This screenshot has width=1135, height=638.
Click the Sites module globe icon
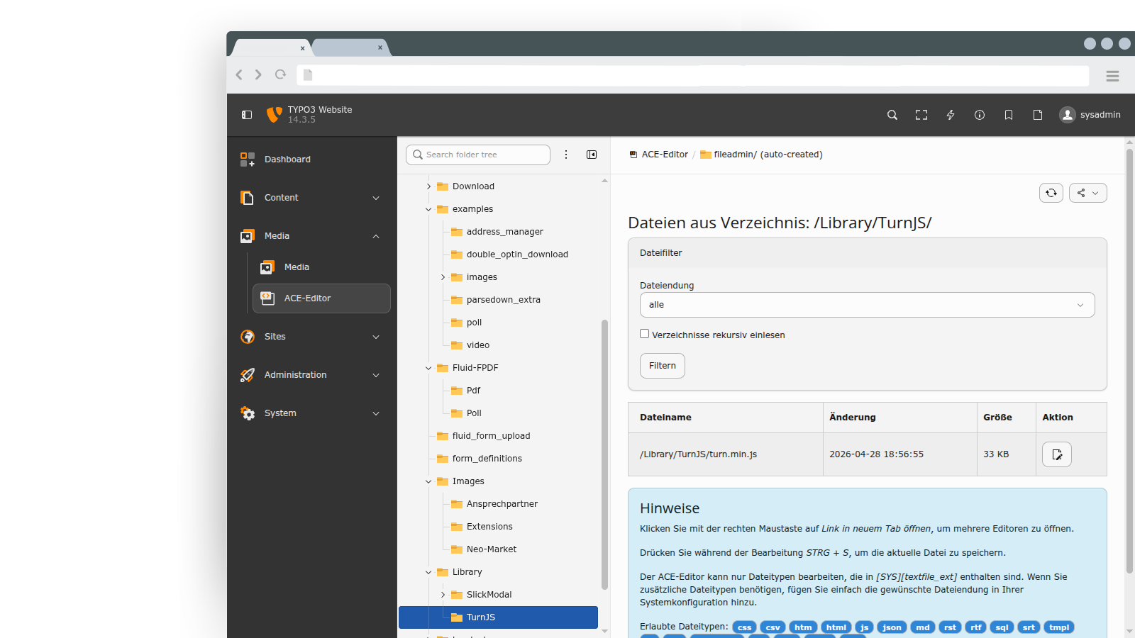click(x=248, y=337)
